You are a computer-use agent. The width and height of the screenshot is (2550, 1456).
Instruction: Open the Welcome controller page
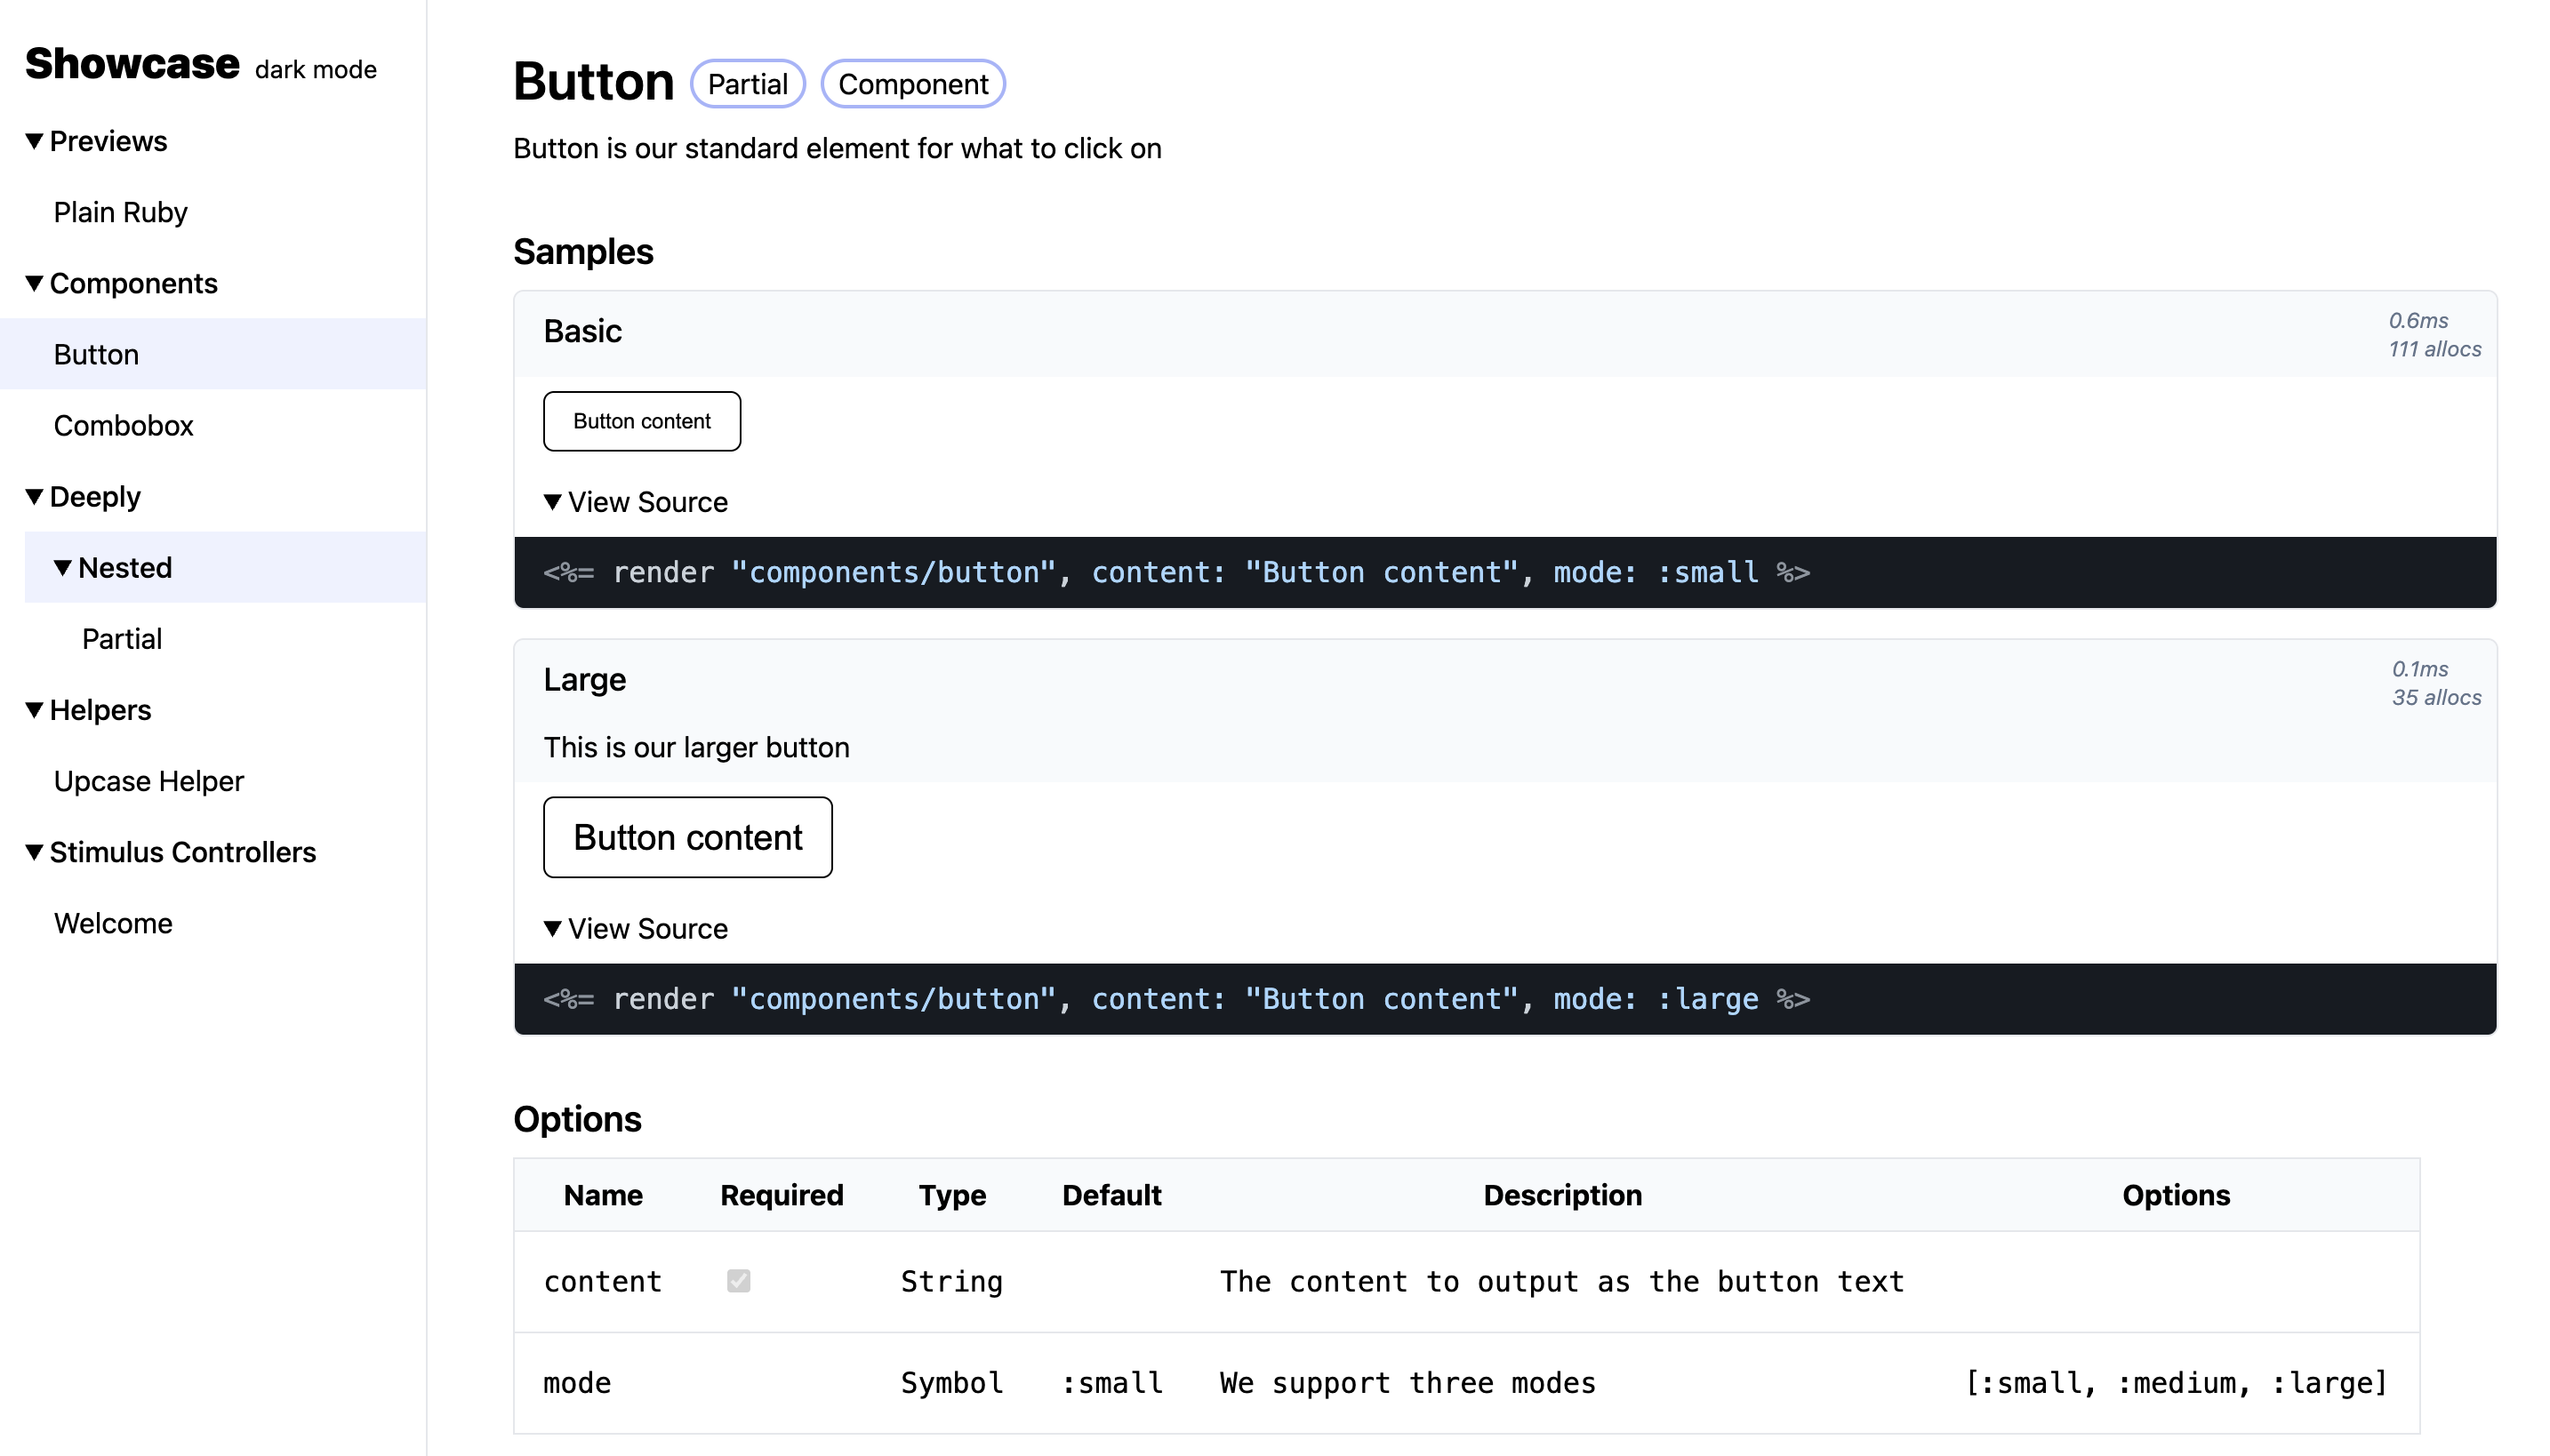(113, 923)
